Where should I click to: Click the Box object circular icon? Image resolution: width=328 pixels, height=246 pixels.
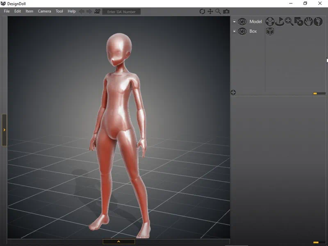pyautogui.click(x=242, y=32)
